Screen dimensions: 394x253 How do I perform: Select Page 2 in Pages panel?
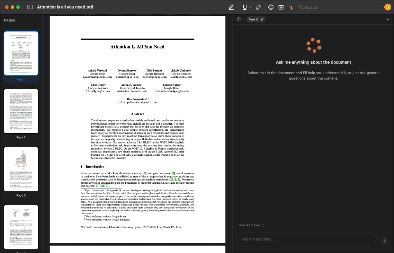pos(21,111)
